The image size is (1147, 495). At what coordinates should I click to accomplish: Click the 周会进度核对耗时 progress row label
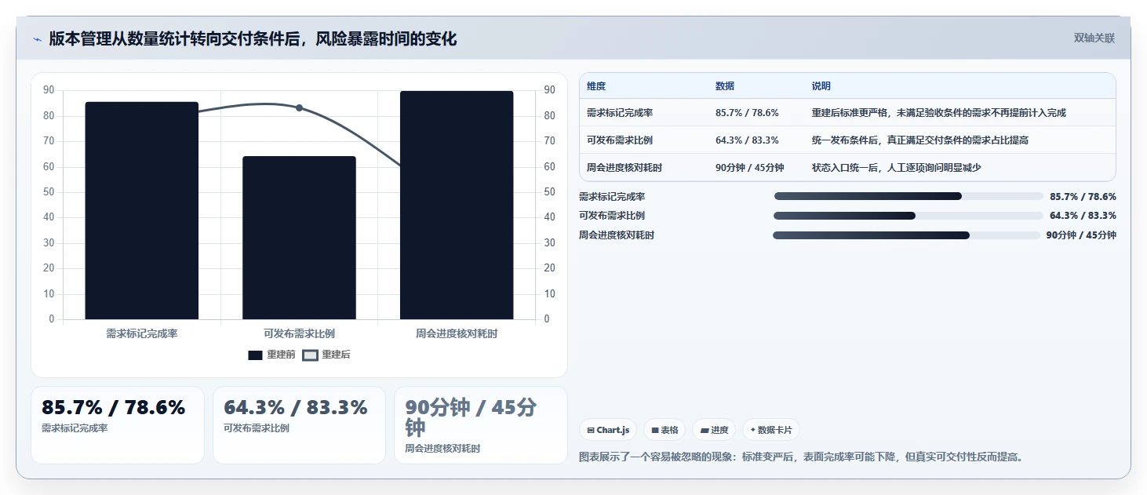(617, 235)
